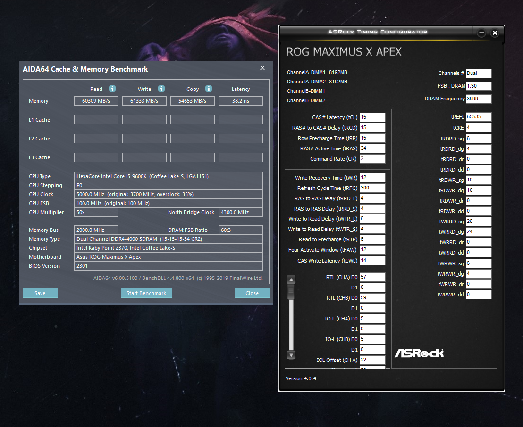Select the Memory Write result field
This screenshot has width=523, height=427.
pyautogui.click(x=144, y=101)
